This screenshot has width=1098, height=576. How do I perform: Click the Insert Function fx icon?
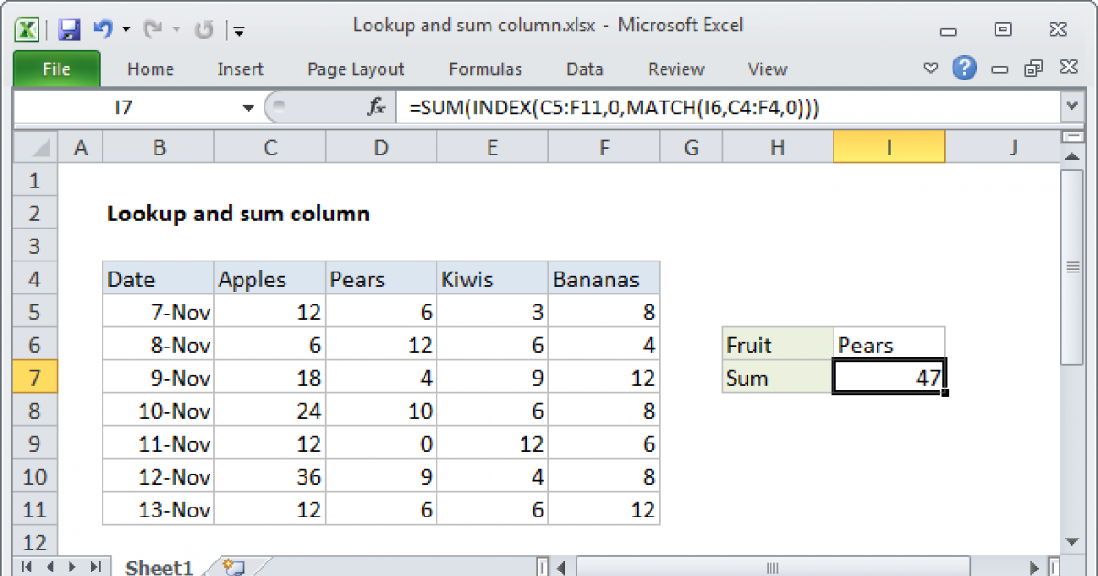(376, 108)
